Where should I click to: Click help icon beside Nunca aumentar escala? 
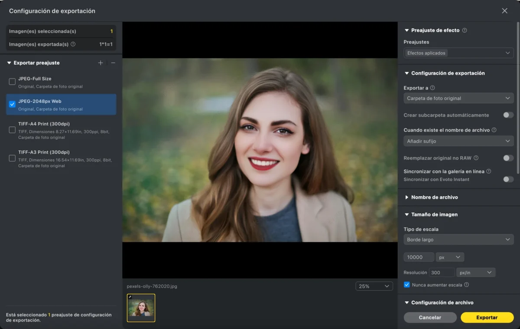(x=466, y=285)
